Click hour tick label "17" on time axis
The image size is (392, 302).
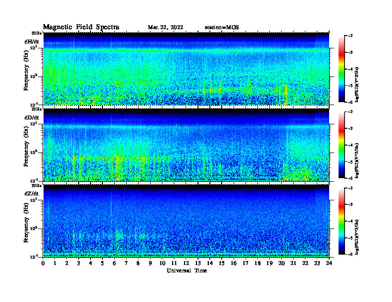pyautogui.click(x=245, y=263)
